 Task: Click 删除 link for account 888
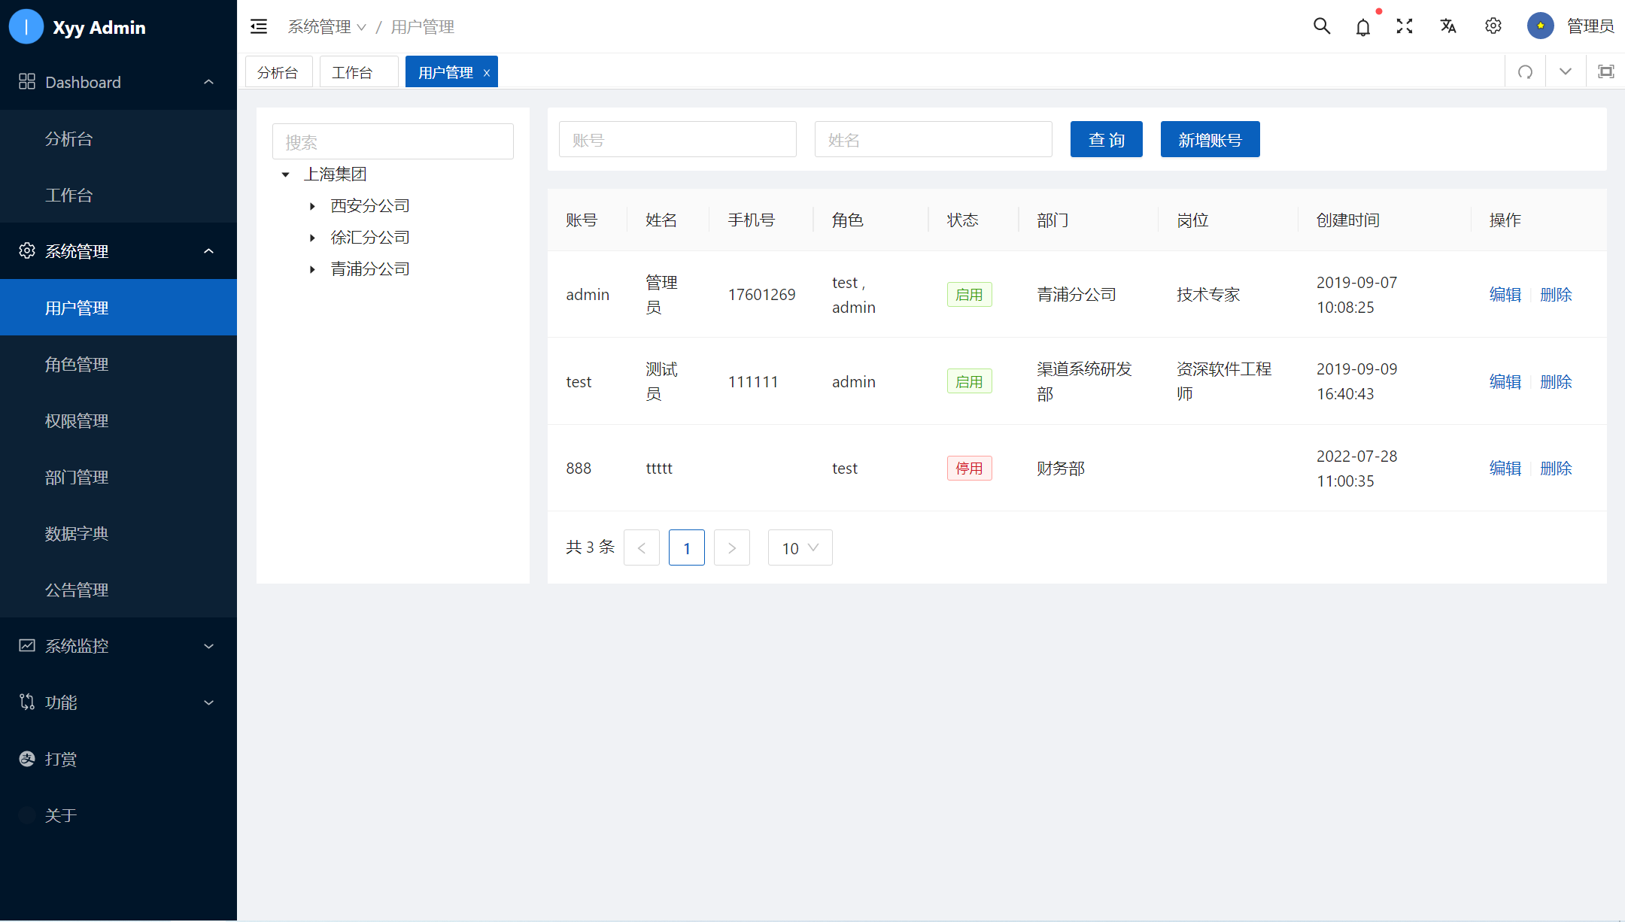[1556, 469]
